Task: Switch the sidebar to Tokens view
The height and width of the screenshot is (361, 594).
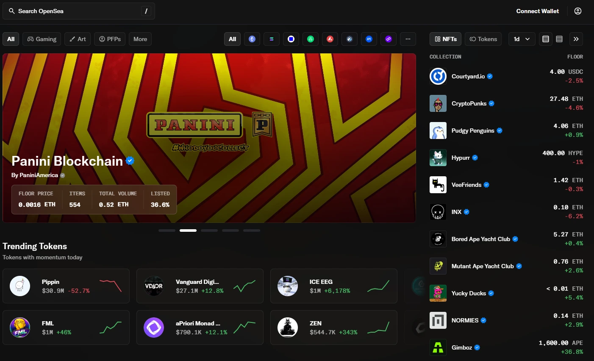Action: (483, 39)
